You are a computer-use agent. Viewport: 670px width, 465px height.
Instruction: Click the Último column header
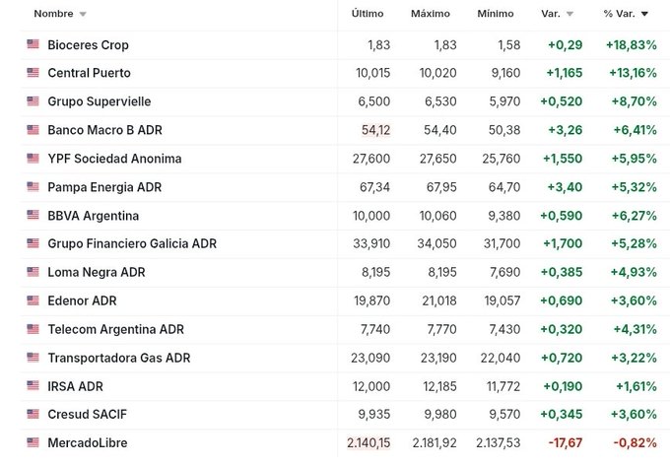coord(368,14)
